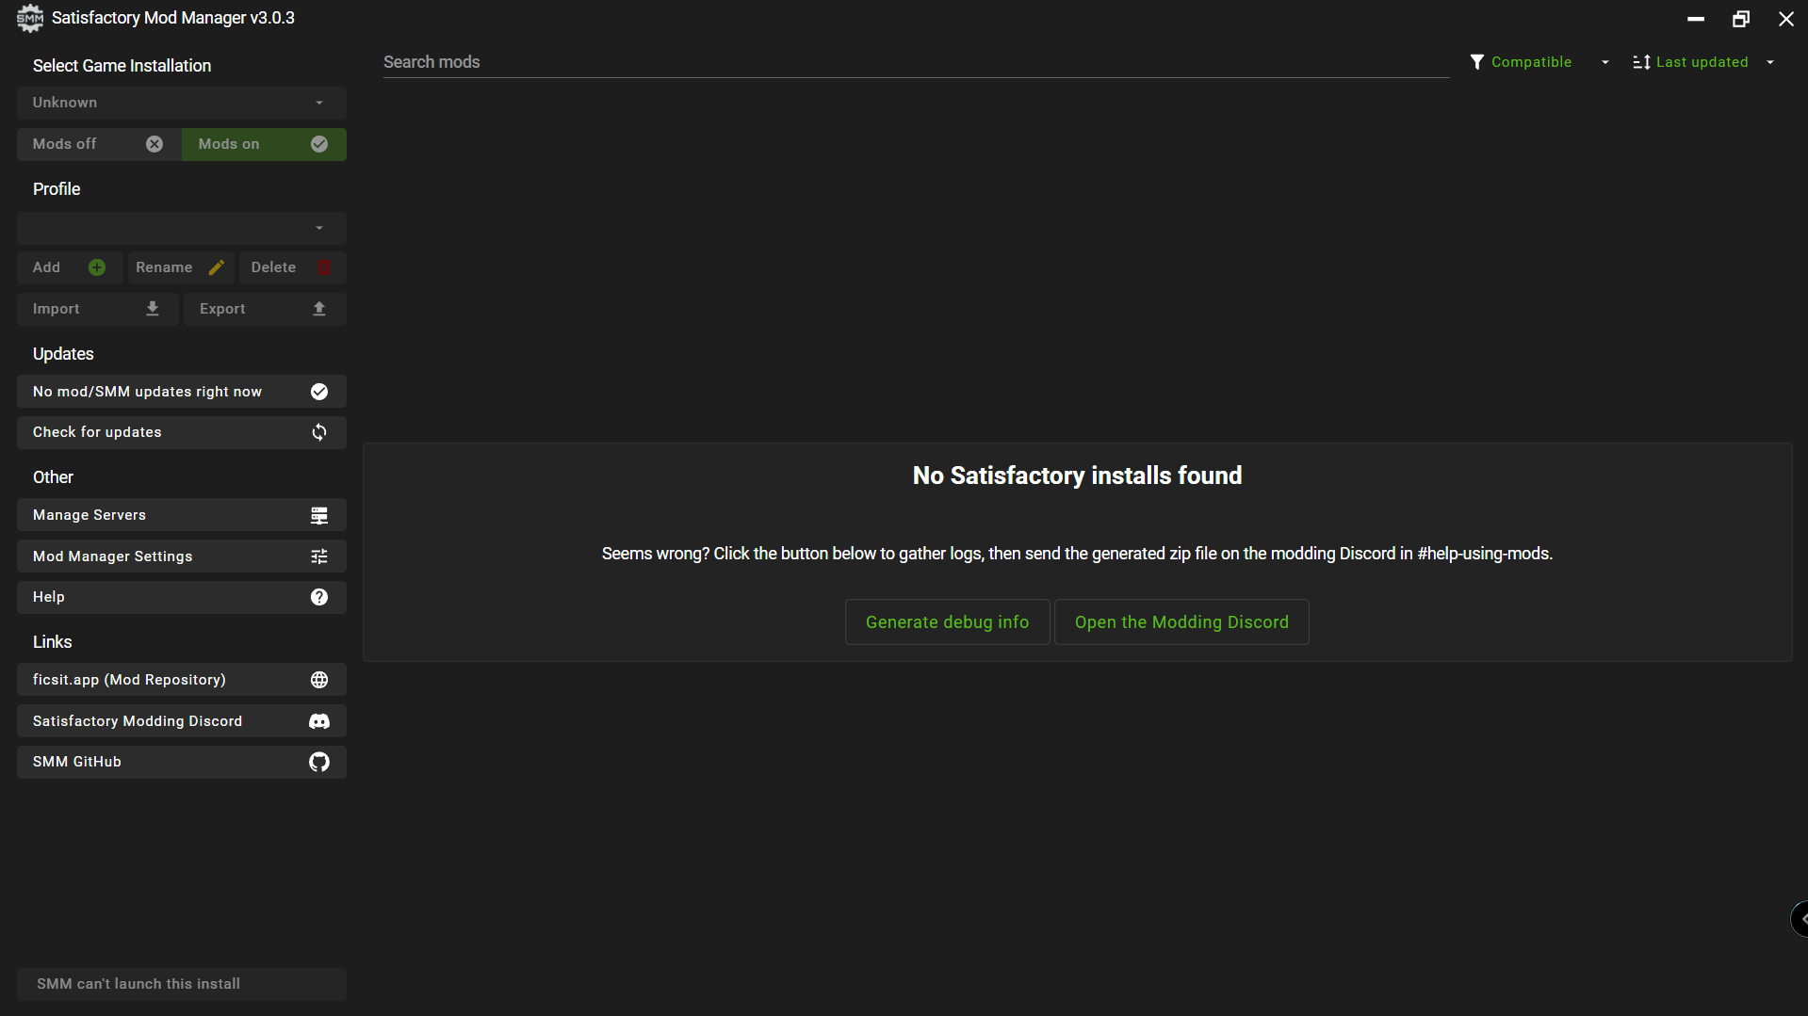Open the Compatible filter dropdown
This screenshot has height=1016, width=1808.
click(1540, 62)
